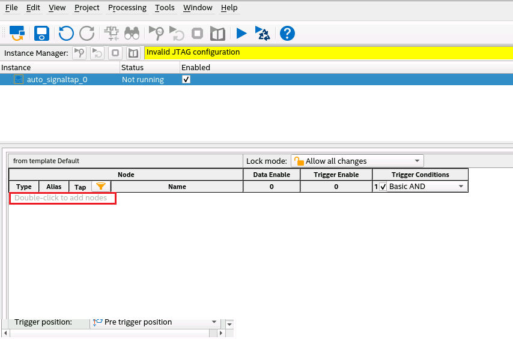Open Help with the question mark icon
Screen dimensions: 513x339
[288, 33]
